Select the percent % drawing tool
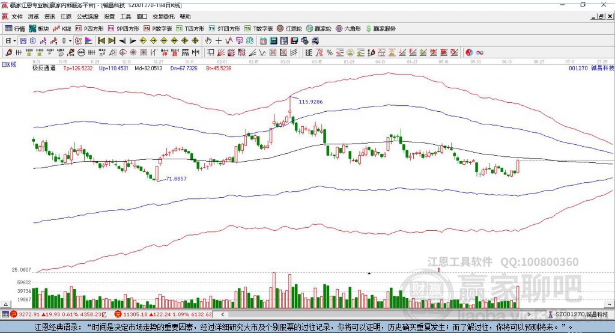This screenshot has width=615, height=333. [x=330, y=53]
